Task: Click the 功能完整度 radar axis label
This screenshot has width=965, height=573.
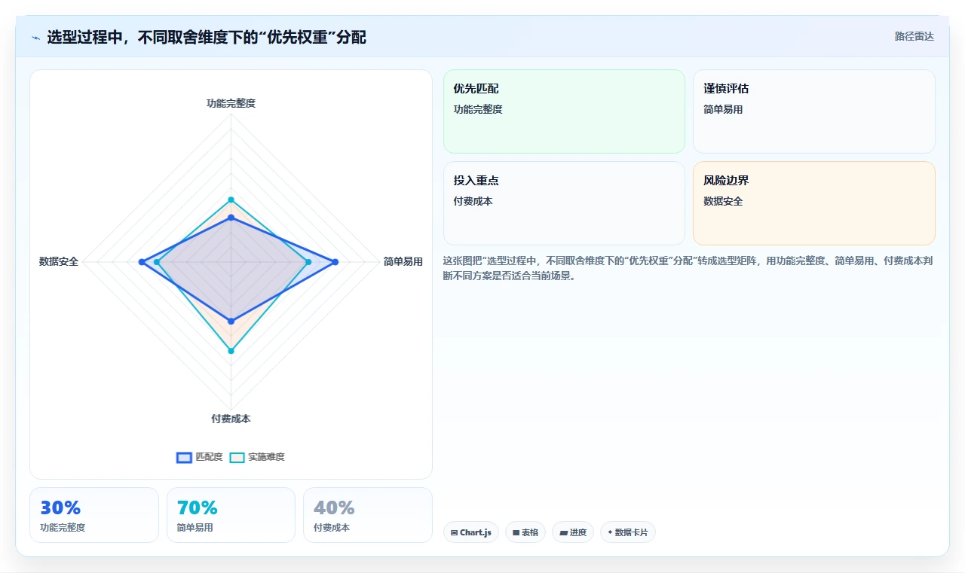Action: [231, 103]
